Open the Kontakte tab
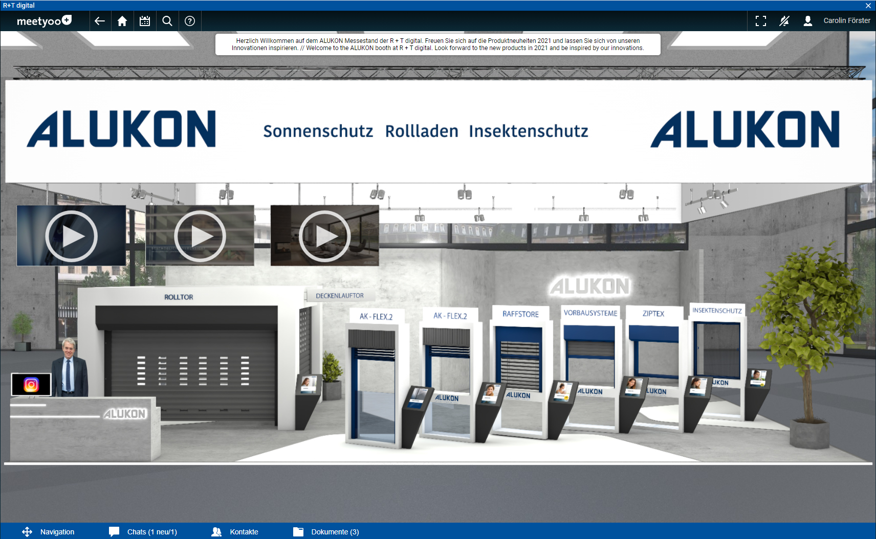876x539 pixels. click(235, 532)
